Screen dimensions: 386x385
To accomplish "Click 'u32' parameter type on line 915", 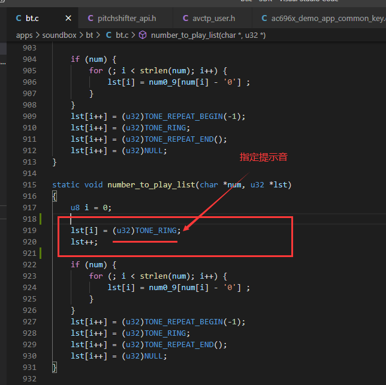I will (x=257, y=185).
